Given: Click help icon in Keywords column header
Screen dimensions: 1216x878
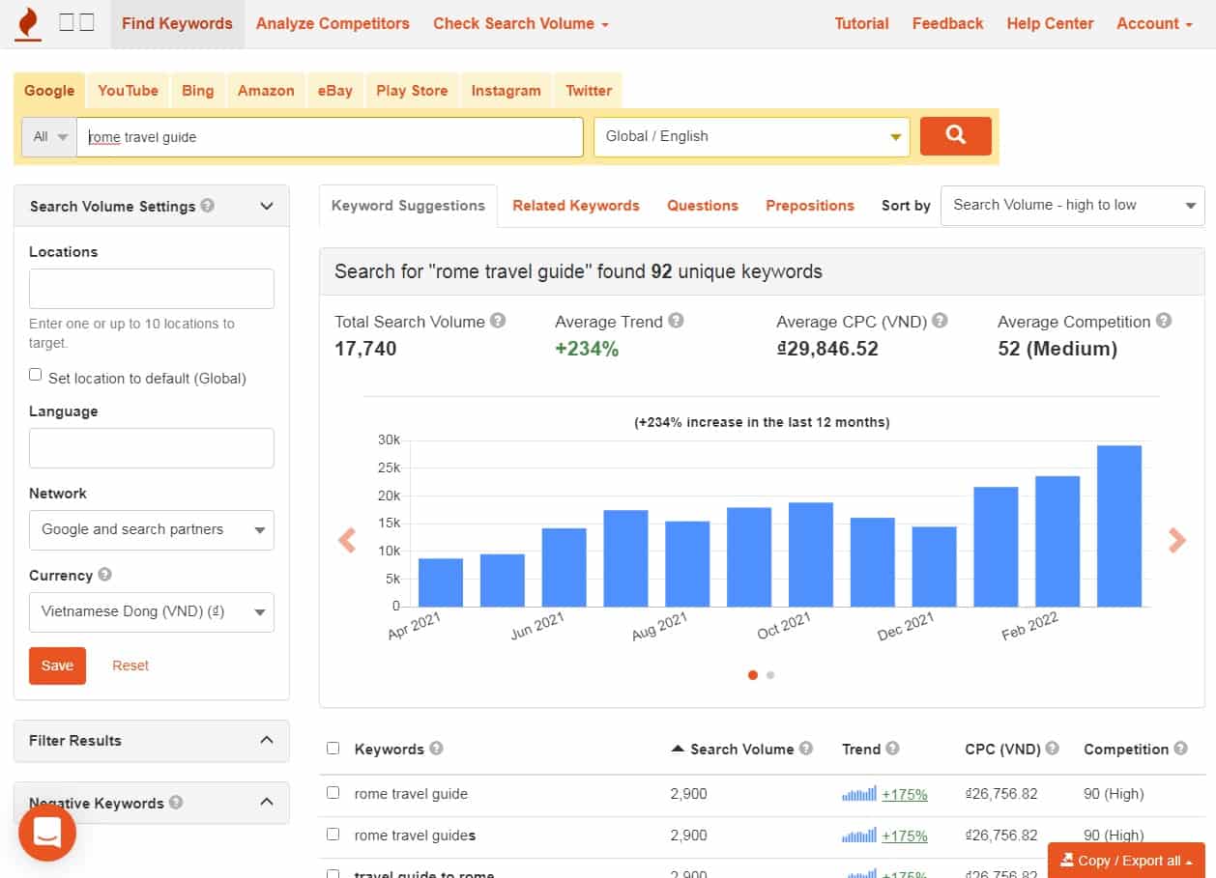Looking at the screenshot, I should point(436,749).
